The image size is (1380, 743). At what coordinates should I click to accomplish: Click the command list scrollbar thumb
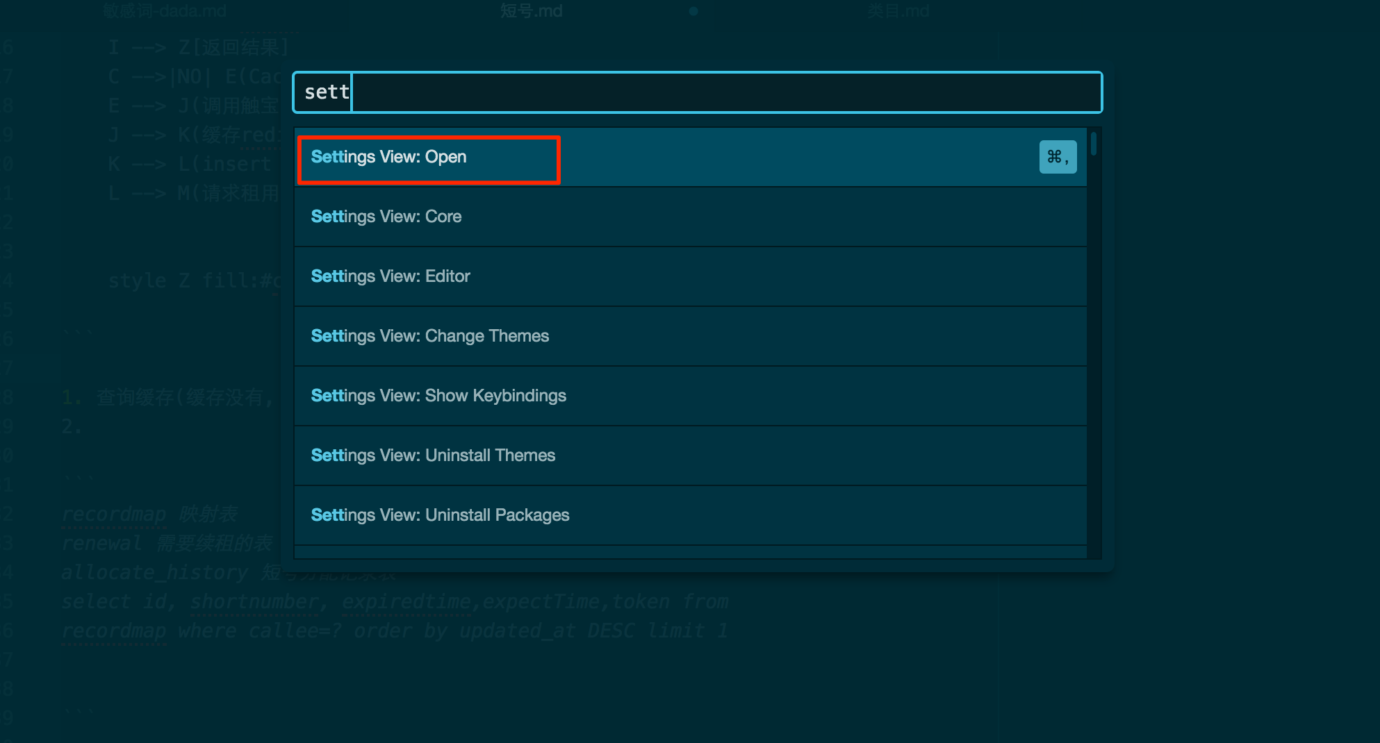1094,144
